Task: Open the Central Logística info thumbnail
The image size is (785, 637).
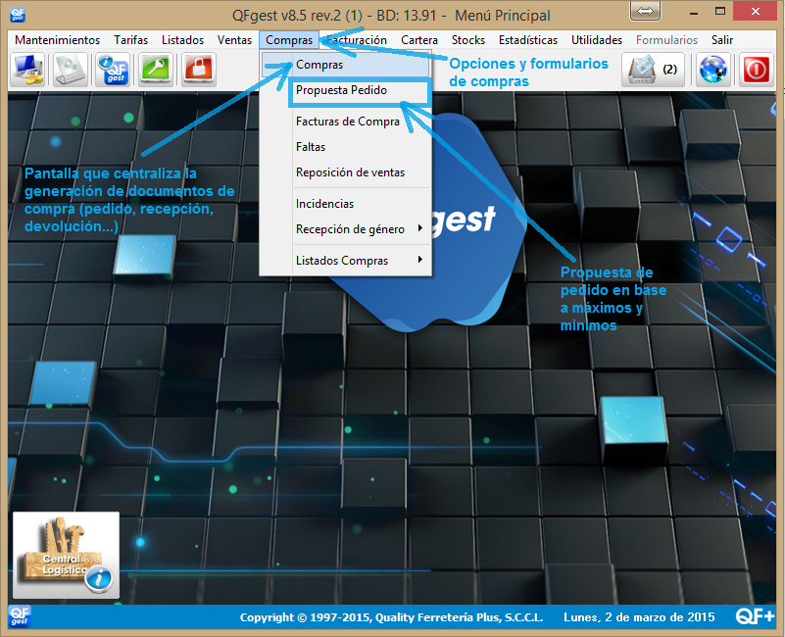Action: click(x=66, y=555)
